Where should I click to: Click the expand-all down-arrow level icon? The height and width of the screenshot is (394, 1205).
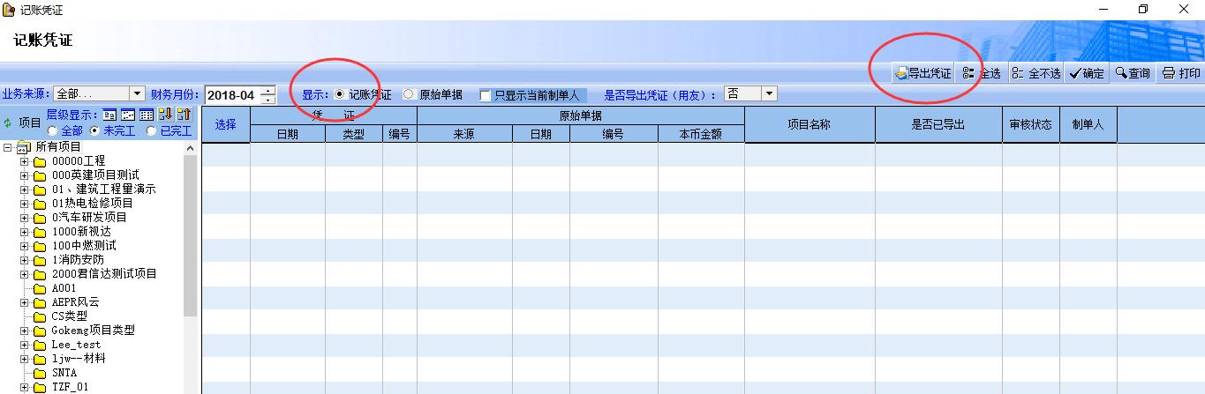pyautogui.click(x=164, y=115)
